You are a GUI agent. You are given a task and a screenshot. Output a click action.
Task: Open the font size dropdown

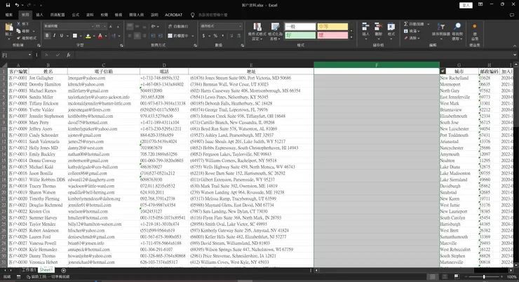point(105,26)
